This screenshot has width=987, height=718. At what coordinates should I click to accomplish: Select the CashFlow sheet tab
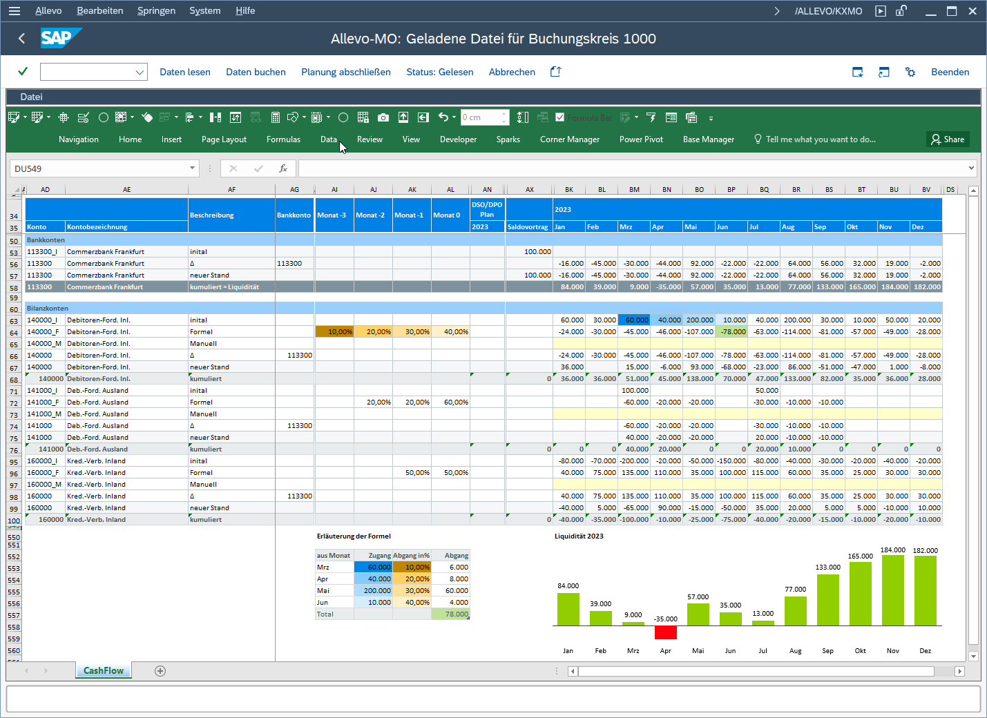pyautogui.click(x=104, y=671)
